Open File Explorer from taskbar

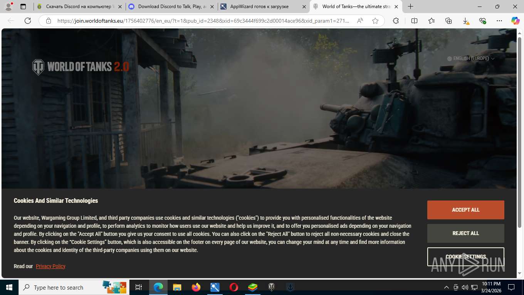pos(177,287)
